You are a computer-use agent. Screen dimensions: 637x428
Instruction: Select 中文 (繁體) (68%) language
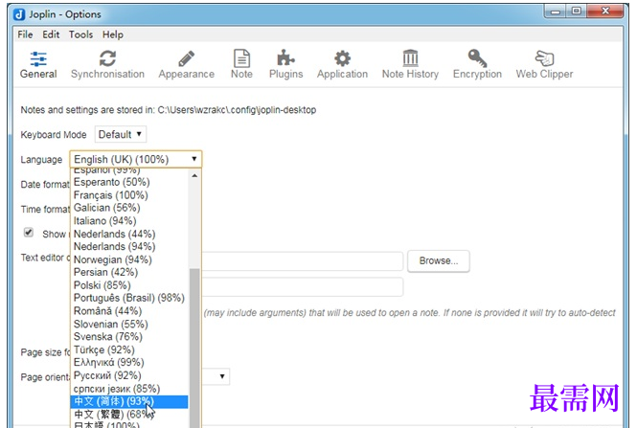pyautogui.click(x=128, y=415)
